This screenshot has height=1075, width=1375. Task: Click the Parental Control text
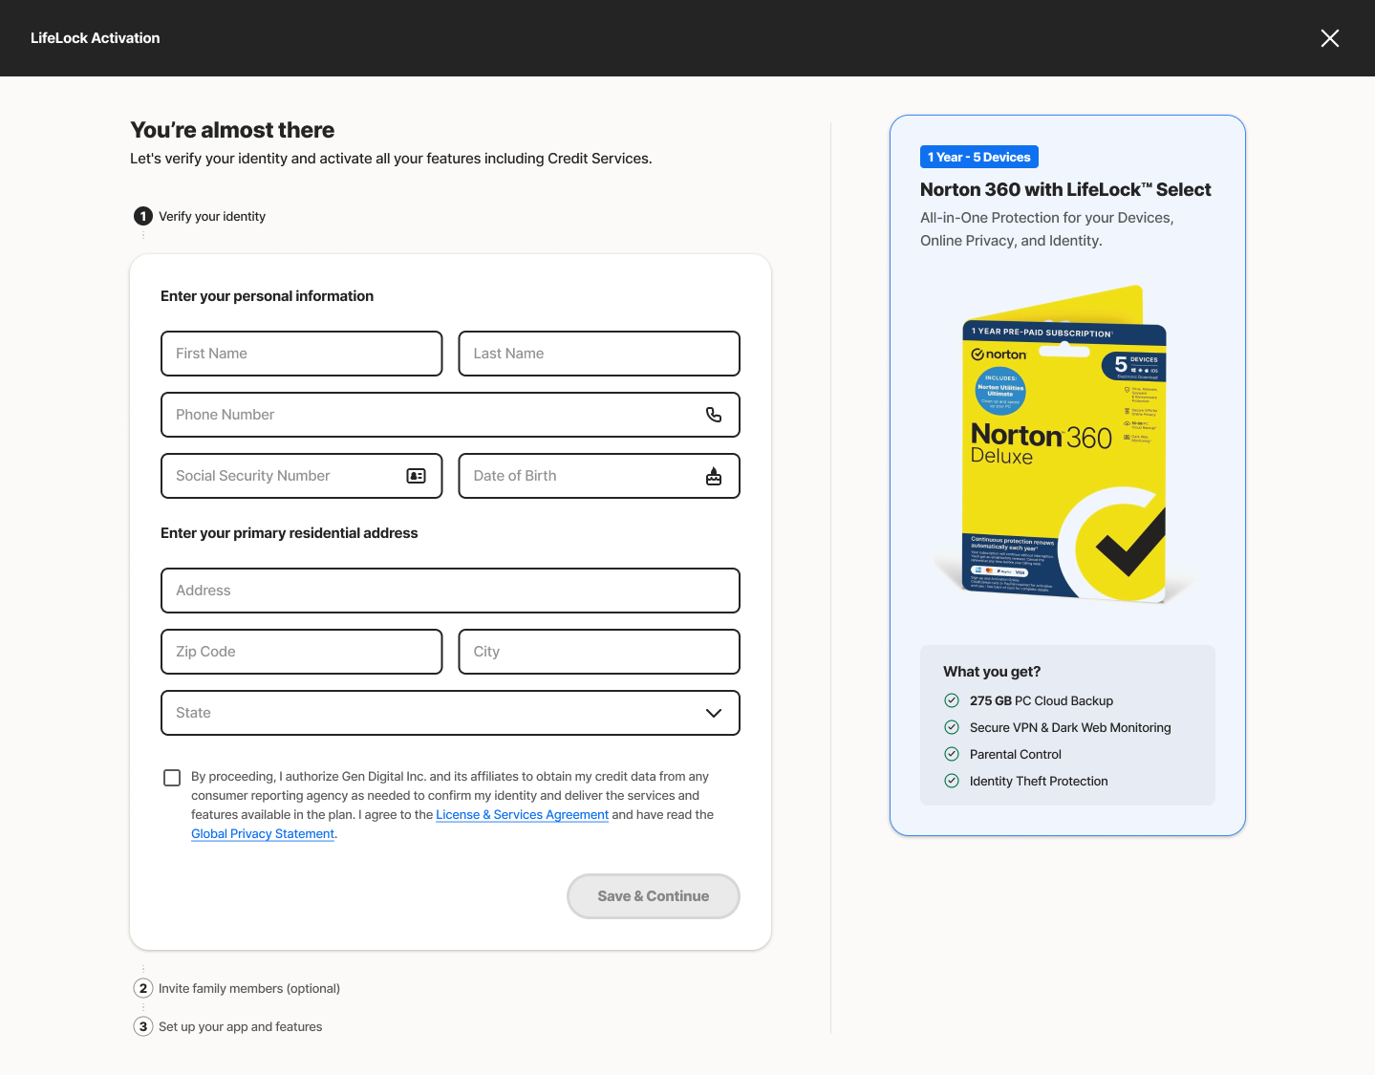point(1016,754)
